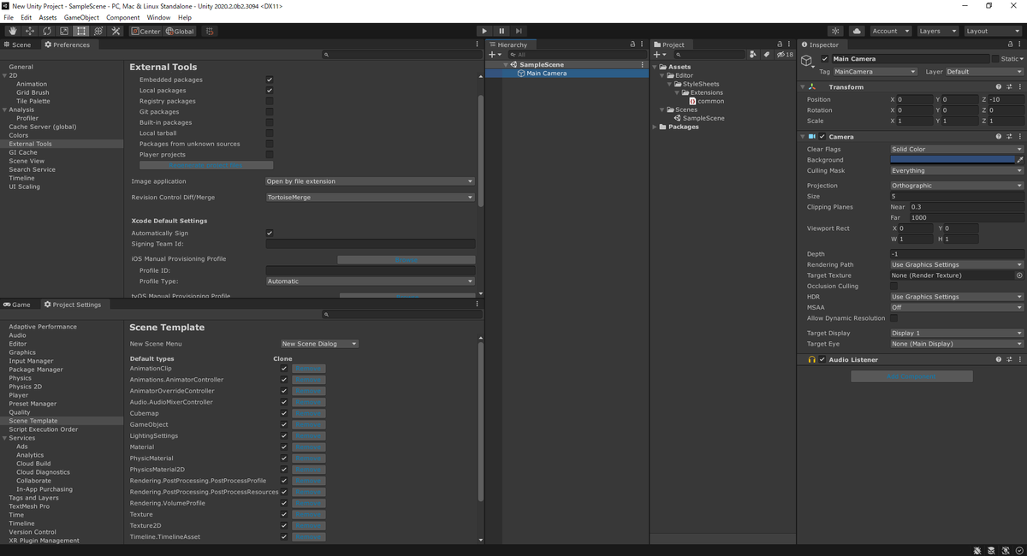Toggle the Main Camera active checkbox
This screenshot has height=556, width=1027.
point(825,59)
